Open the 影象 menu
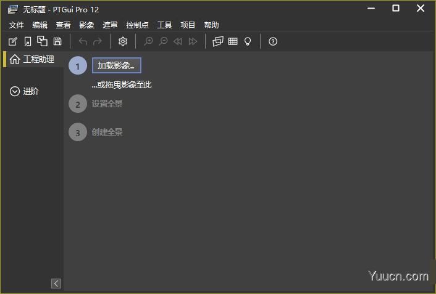Screen dimensions: 436x294 [86, 25]
